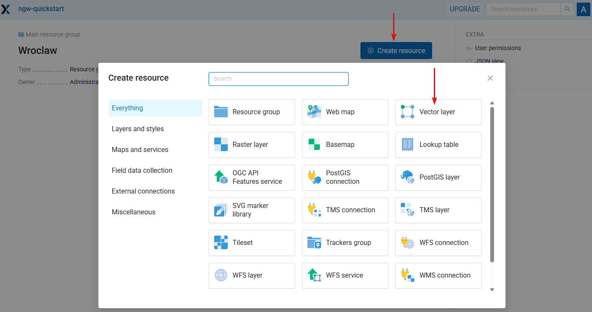Open the user avatar menu "A"
Image resolution: width=592 pixels, height=312 pixels.
click(x=584, y=9)
